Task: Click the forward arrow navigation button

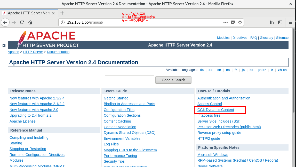Action: click(14, 22)
